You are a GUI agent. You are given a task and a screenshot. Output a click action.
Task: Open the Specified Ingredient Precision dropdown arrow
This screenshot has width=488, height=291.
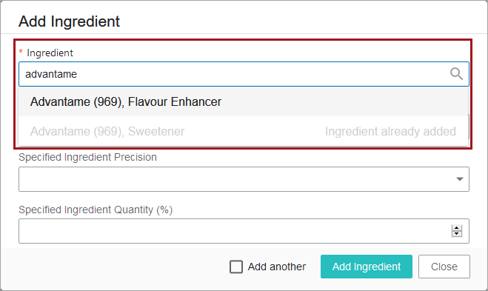pos(459,179)
